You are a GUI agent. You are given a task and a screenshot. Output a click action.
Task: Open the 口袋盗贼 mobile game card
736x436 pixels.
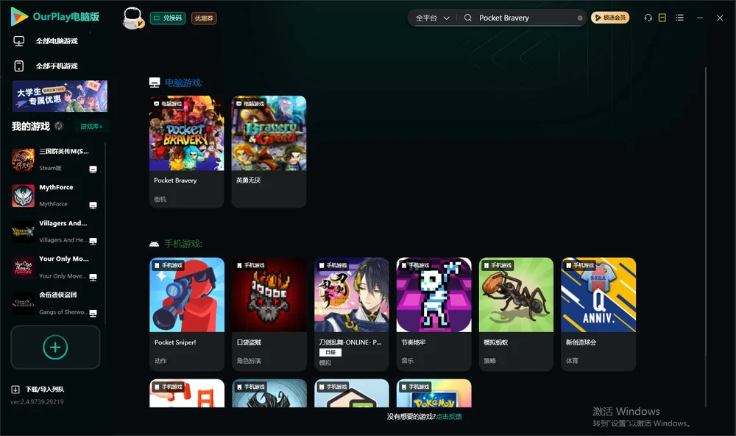pos(269,314)
